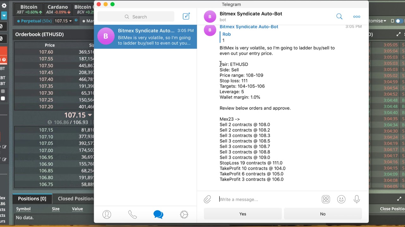Screen dimensions: 405x227
Task: Click the 106.75 bid price in orderbook
Action: 46,184
